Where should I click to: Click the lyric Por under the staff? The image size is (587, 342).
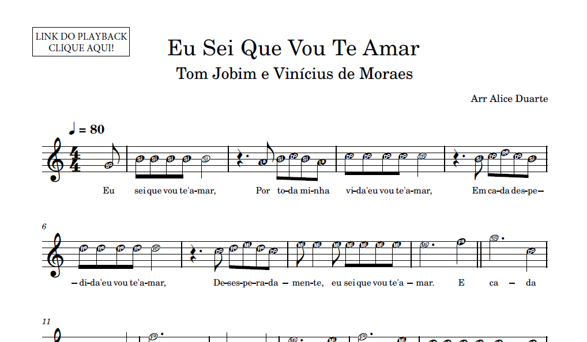coord(263,191)
